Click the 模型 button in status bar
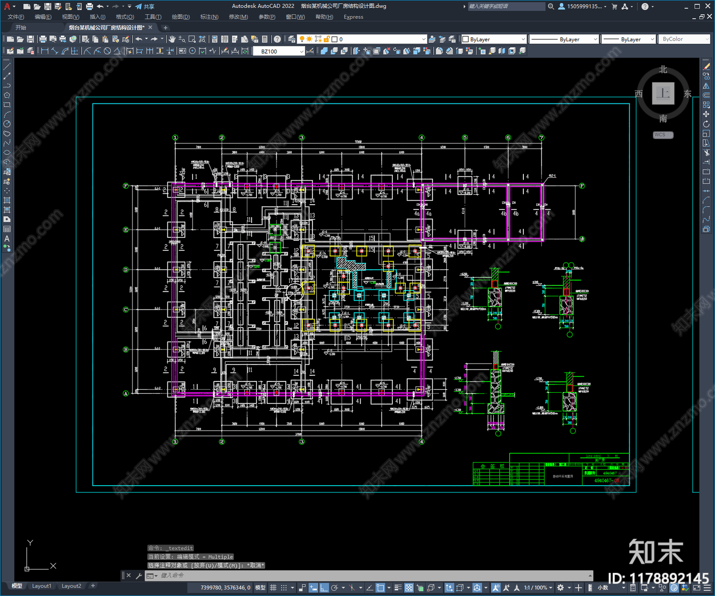 [x=260, y=588]
